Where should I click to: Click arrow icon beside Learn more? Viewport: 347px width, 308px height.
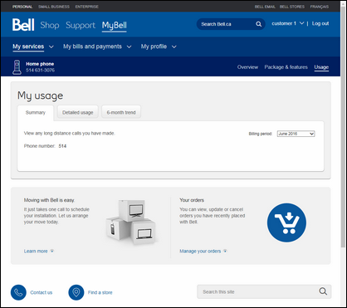point(51,251)
